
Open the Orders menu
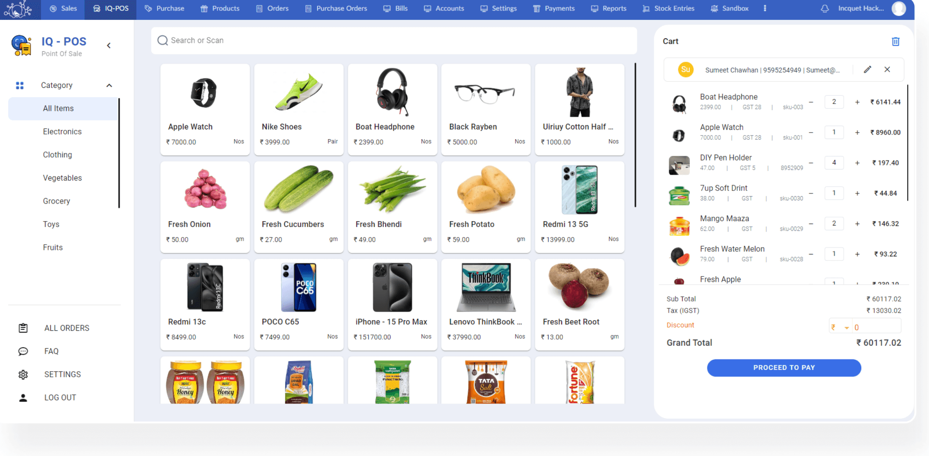point(272,8)
